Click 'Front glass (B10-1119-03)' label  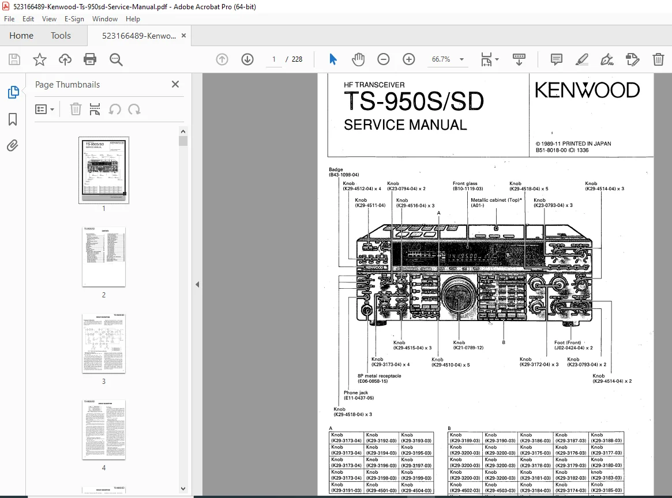468,186
